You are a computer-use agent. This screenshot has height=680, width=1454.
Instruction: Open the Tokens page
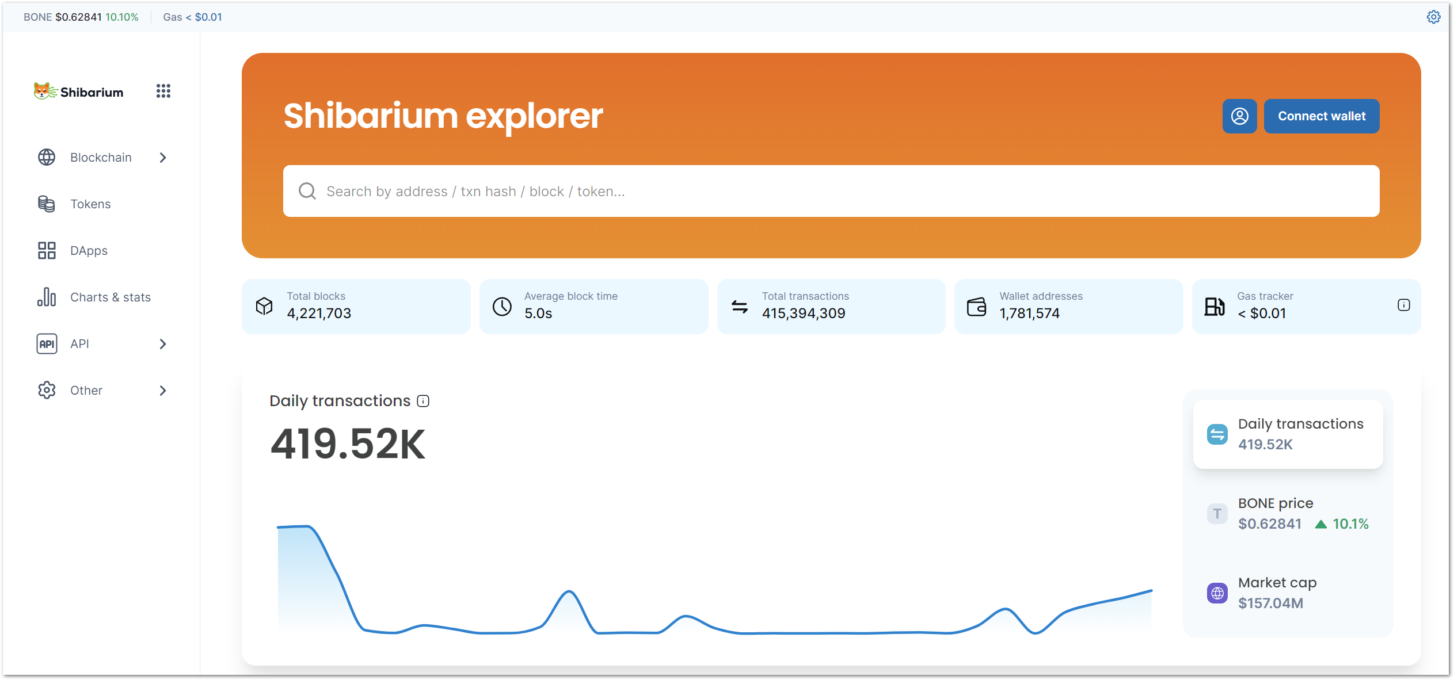pos(90,204)
